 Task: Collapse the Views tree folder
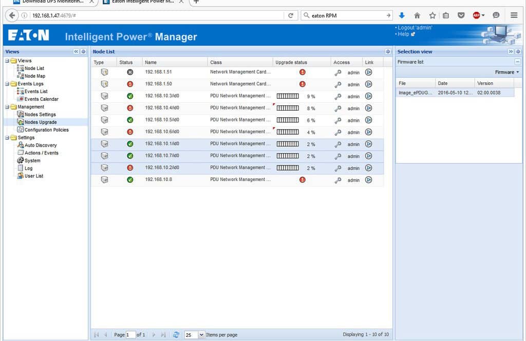coord(7,61)
